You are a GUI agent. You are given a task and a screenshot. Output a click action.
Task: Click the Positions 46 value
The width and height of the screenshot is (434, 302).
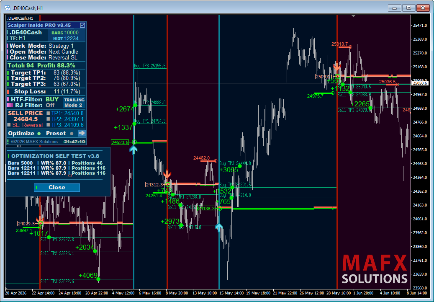[x=87, y=163]
